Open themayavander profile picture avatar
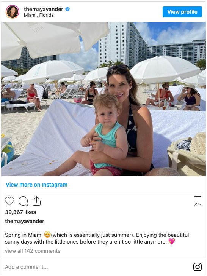 click(13, 12)
